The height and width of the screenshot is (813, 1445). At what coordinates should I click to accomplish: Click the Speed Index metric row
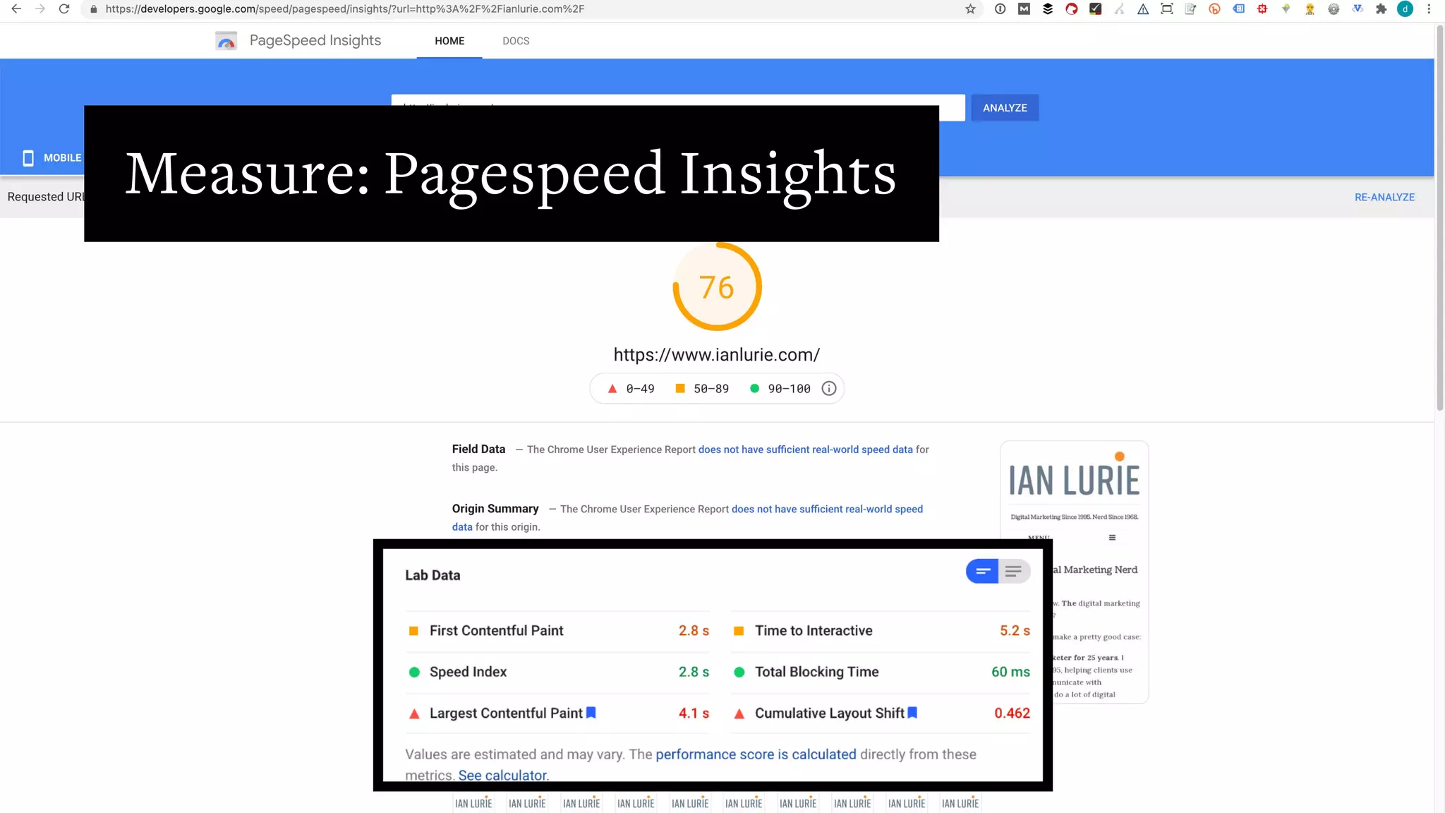pyautogui.click(x=559, y=672)
